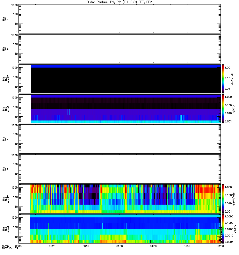Viewport: 239px width, 255px height.
Task: Click the 'hhmm' axis unit label
Action: pyautogui.click(x=5, y=246)
